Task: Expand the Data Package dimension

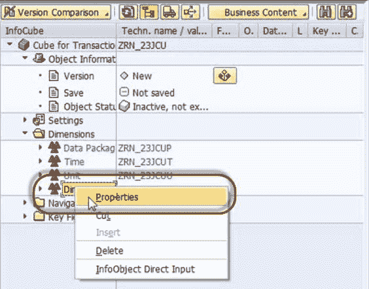Action: (41, 147)
